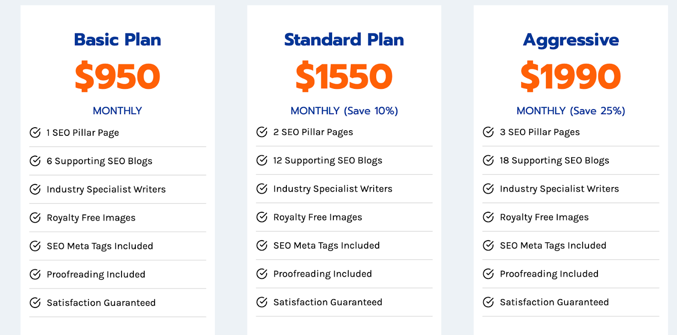
Task: Click Standard Plan's Royalty Free Images checkmark
Action: 262,217
